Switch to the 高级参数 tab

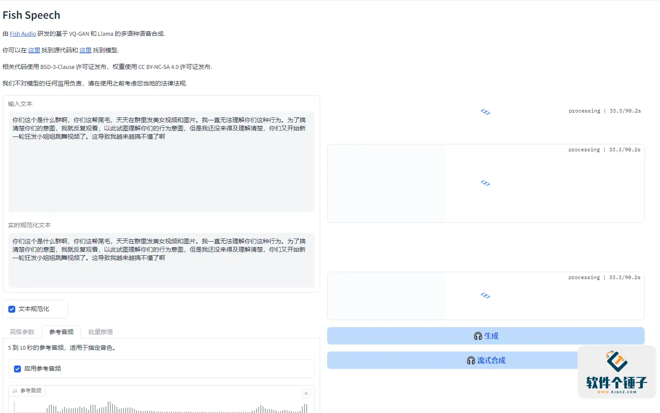[x=22, y=332]
